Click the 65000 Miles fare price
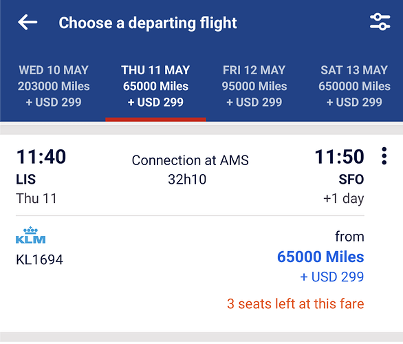The image size is (403, 344). pos(320,257)
